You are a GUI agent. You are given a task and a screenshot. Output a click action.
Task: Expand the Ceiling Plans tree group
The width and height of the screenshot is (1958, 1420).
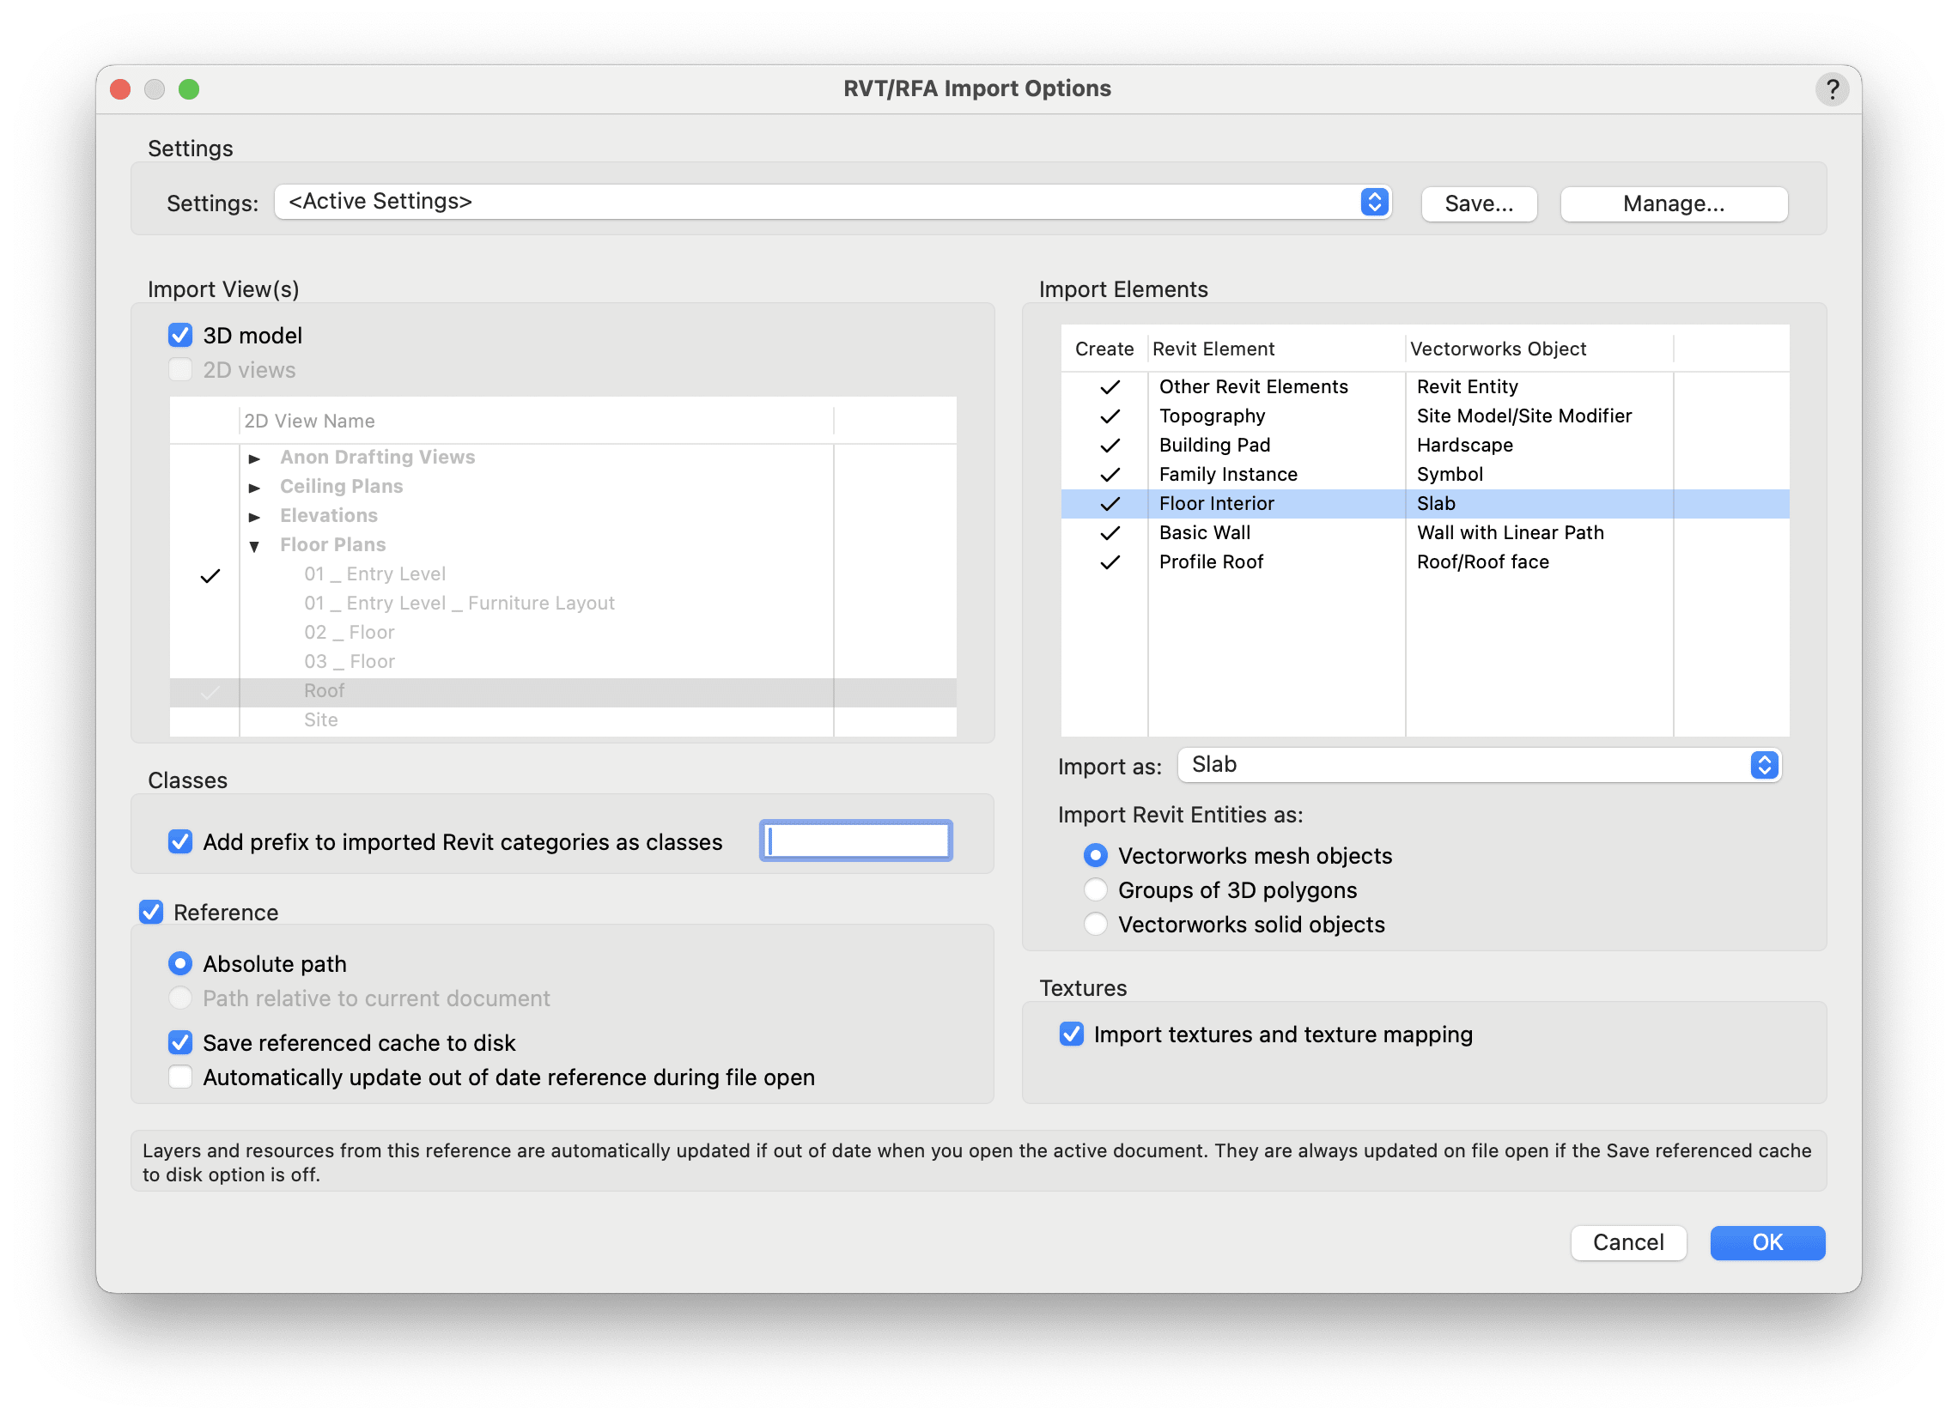click(x=255, y=488)
